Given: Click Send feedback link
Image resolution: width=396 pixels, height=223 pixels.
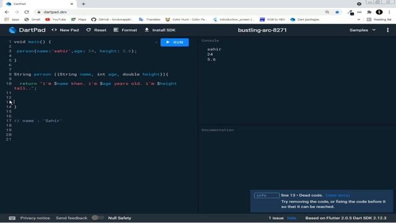Looking at the screenshot, I should coord(72,218).
